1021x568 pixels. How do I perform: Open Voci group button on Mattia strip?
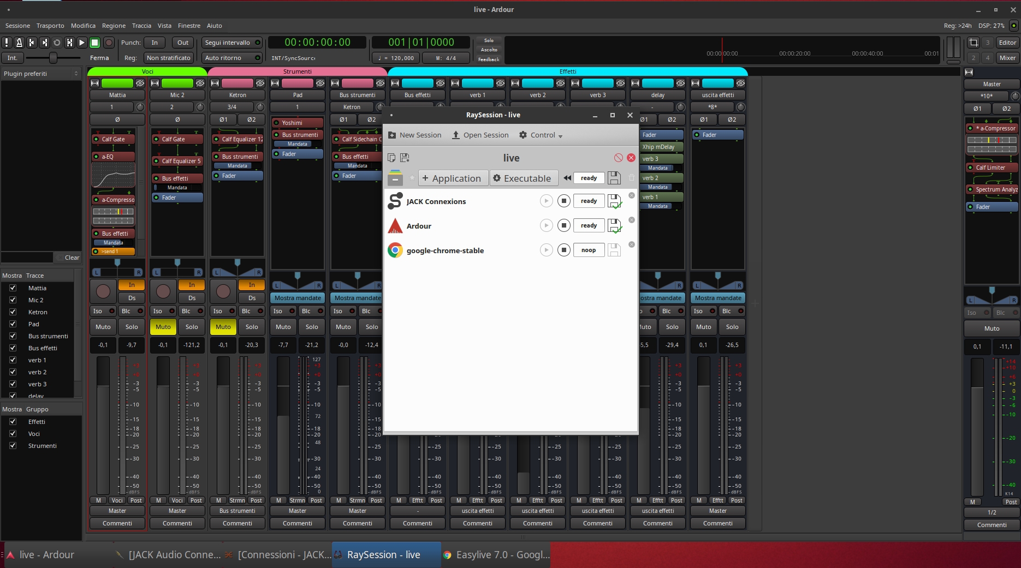click(x=117, y=500)
